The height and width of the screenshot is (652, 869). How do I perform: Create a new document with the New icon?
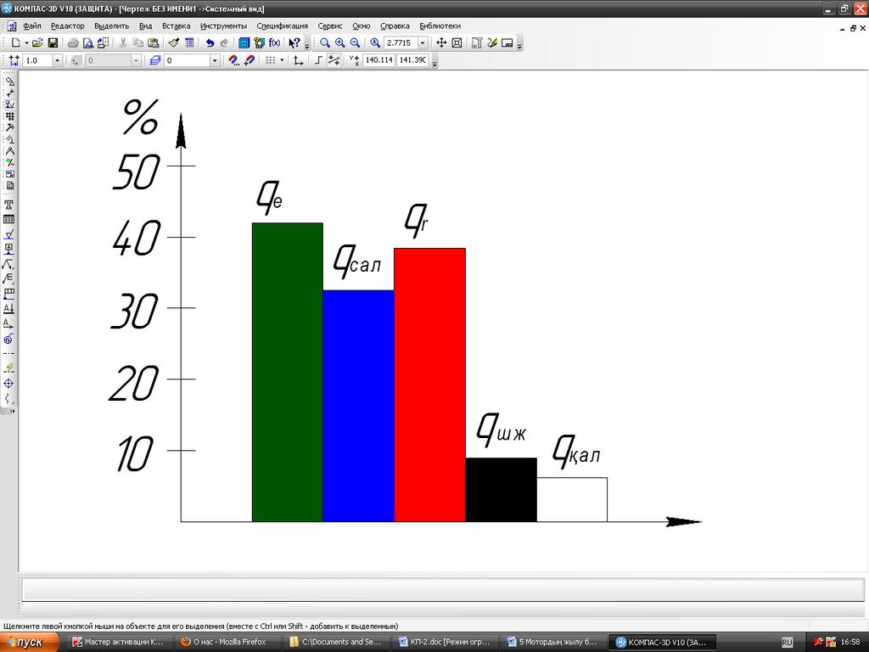[x=15, y=42]
